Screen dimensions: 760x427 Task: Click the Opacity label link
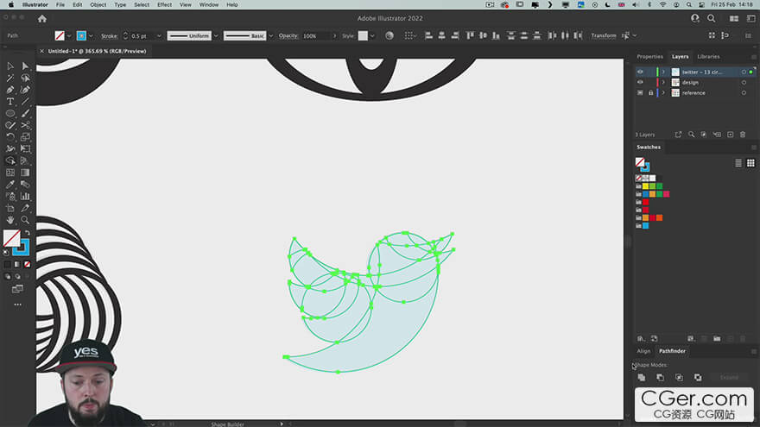[288, 36]
